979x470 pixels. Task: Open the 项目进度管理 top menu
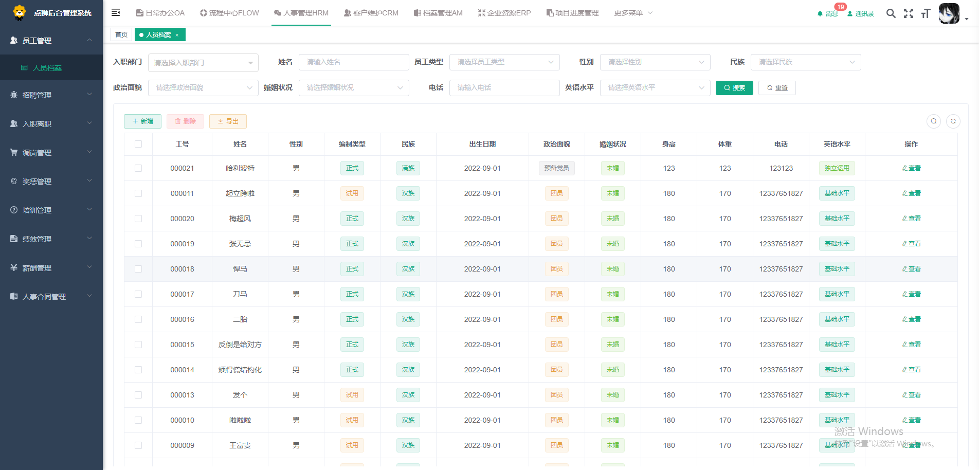572,13
